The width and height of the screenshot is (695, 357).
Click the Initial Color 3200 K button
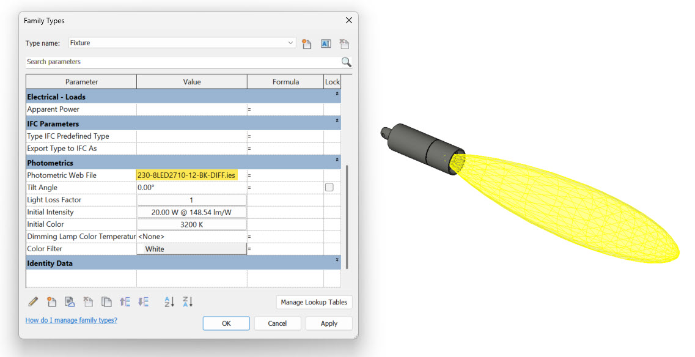[191, 224]
